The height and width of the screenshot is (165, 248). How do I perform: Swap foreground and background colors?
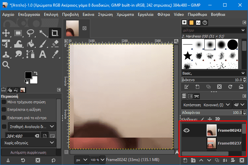[x=36, y=73]
